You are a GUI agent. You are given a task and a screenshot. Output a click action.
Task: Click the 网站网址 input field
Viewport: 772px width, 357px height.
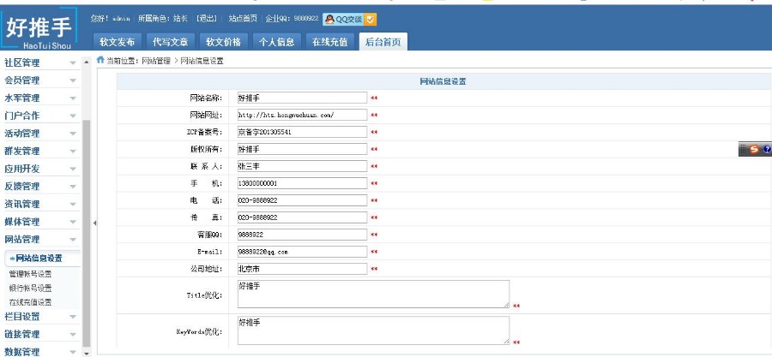pos(302,115)
